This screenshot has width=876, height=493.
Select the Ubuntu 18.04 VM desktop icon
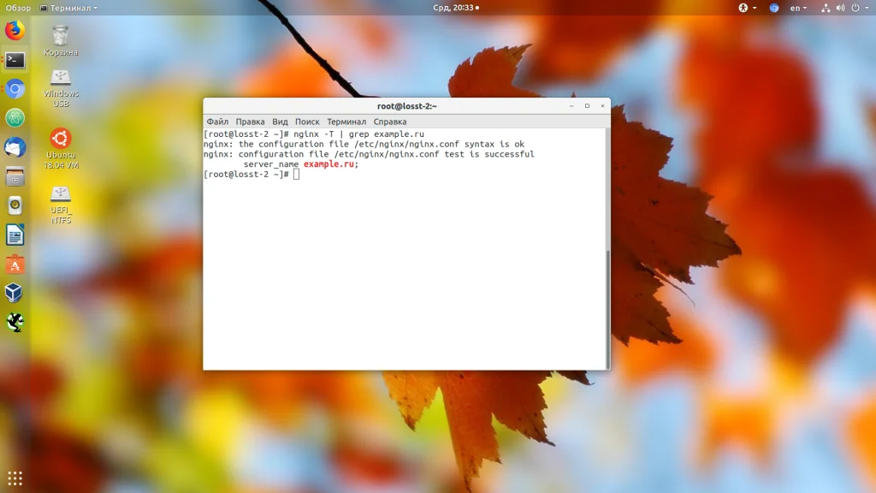click(61, 149)
